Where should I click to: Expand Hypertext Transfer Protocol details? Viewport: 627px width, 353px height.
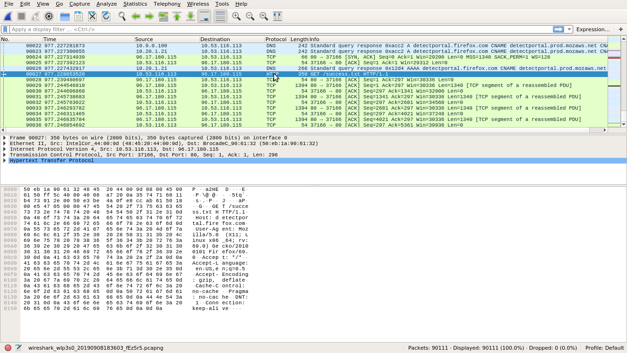[5, 161]
